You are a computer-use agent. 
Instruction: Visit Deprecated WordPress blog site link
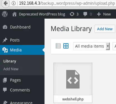(42, 14)
